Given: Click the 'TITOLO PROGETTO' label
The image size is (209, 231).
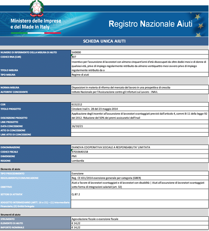Looking at the screenshot, I should coord(11,109).
